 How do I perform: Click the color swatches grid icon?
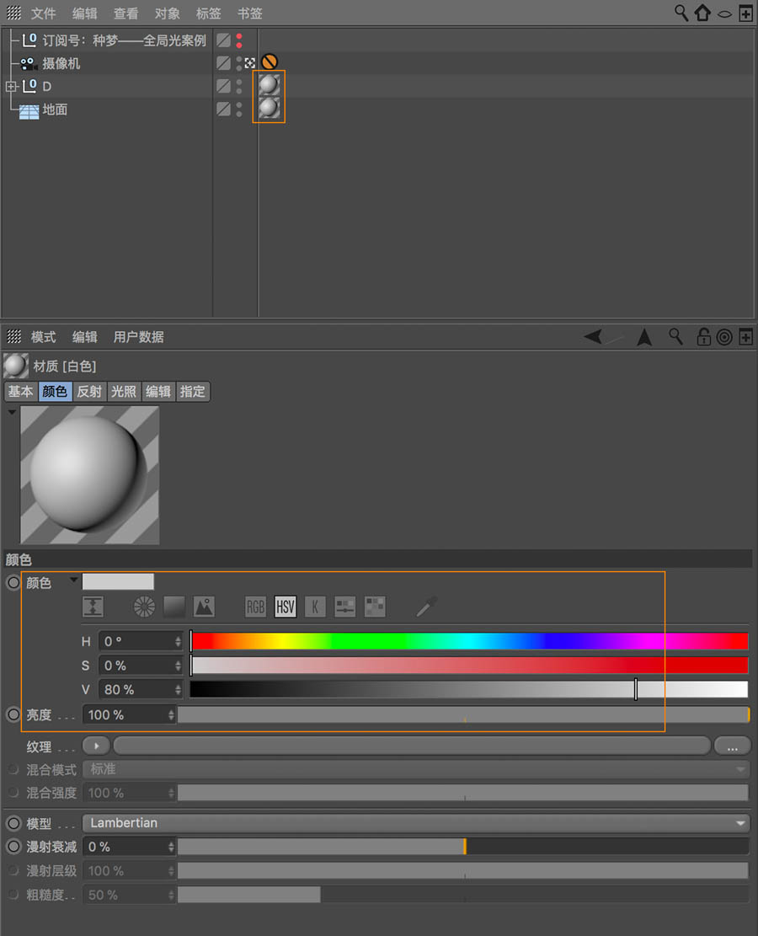pyautogui.click(x=374, y=607)
